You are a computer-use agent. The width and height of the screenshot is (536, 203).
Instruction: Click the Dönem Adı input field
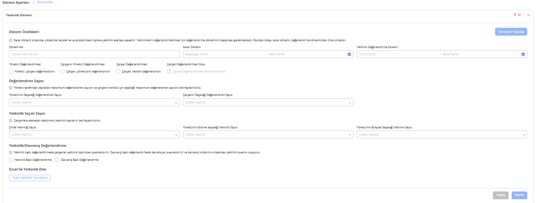[94, 54]
